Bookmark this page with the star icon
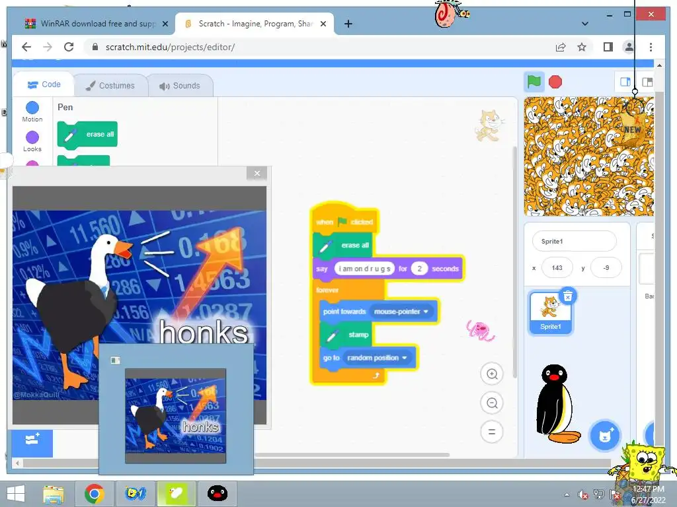This screenshot has width=677, height=507. (x=582, y=47)
